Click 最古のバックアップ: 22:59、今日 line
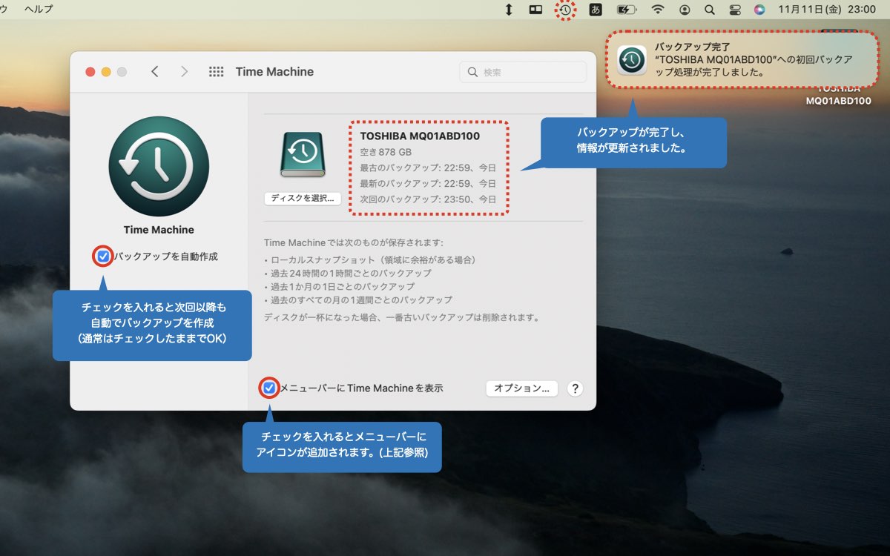This screenshot has width=890, height=556. pyautogui.click(x=428, y=168)
